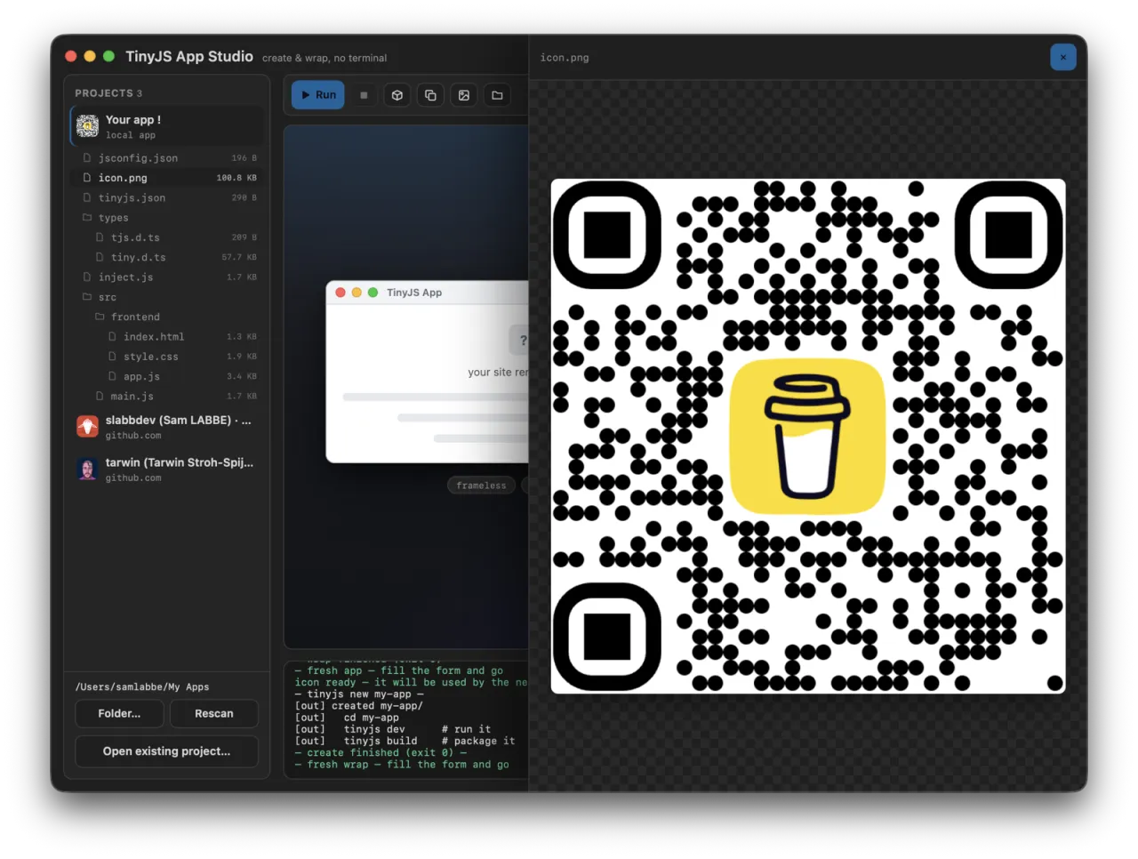The width and height of the screenshot is (1138, 859).
Task: Click the package cube icon in toolbar
Action: pos(397,95)
